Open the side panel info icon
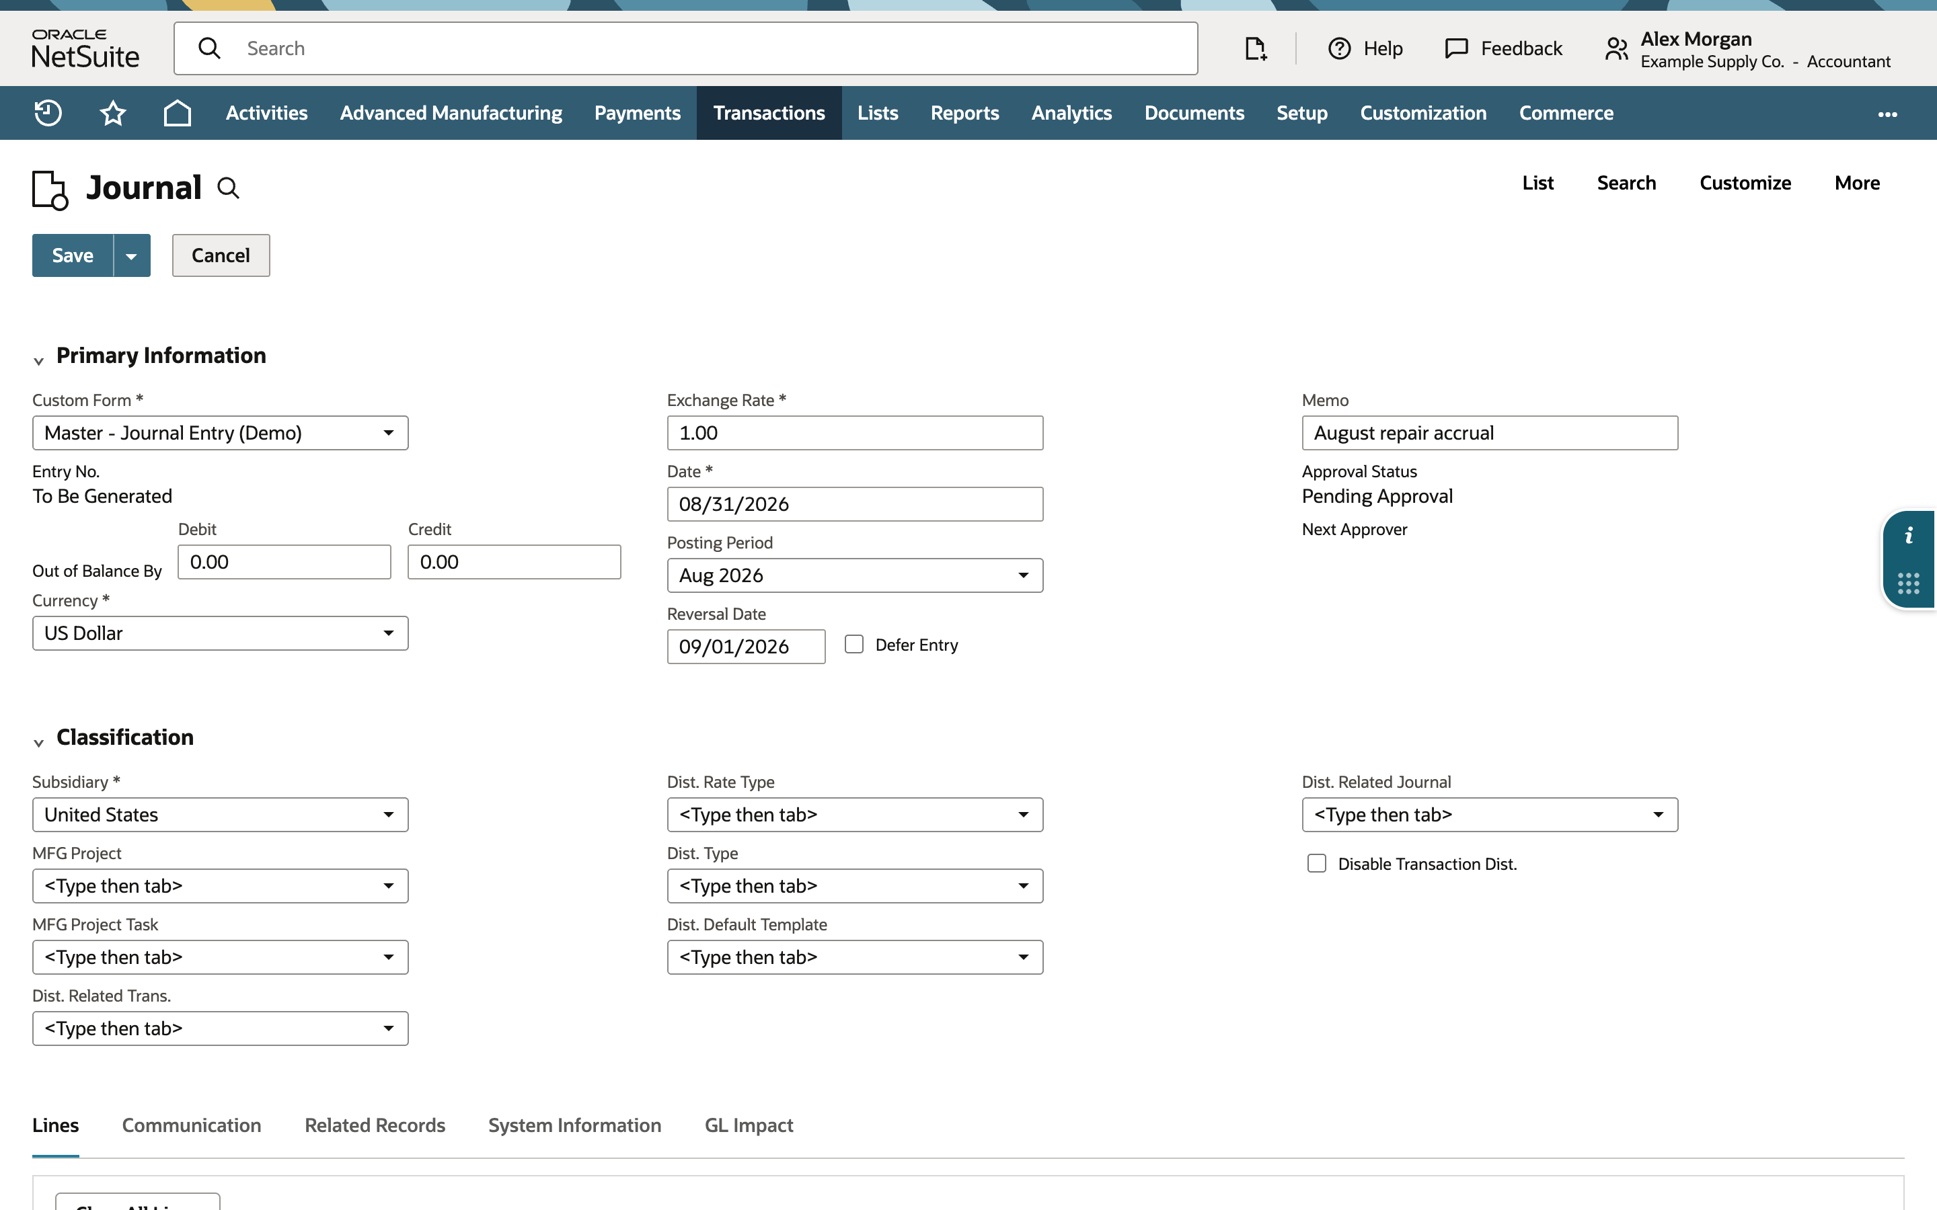1937x1210 pixels. [x=1909, y=535]
